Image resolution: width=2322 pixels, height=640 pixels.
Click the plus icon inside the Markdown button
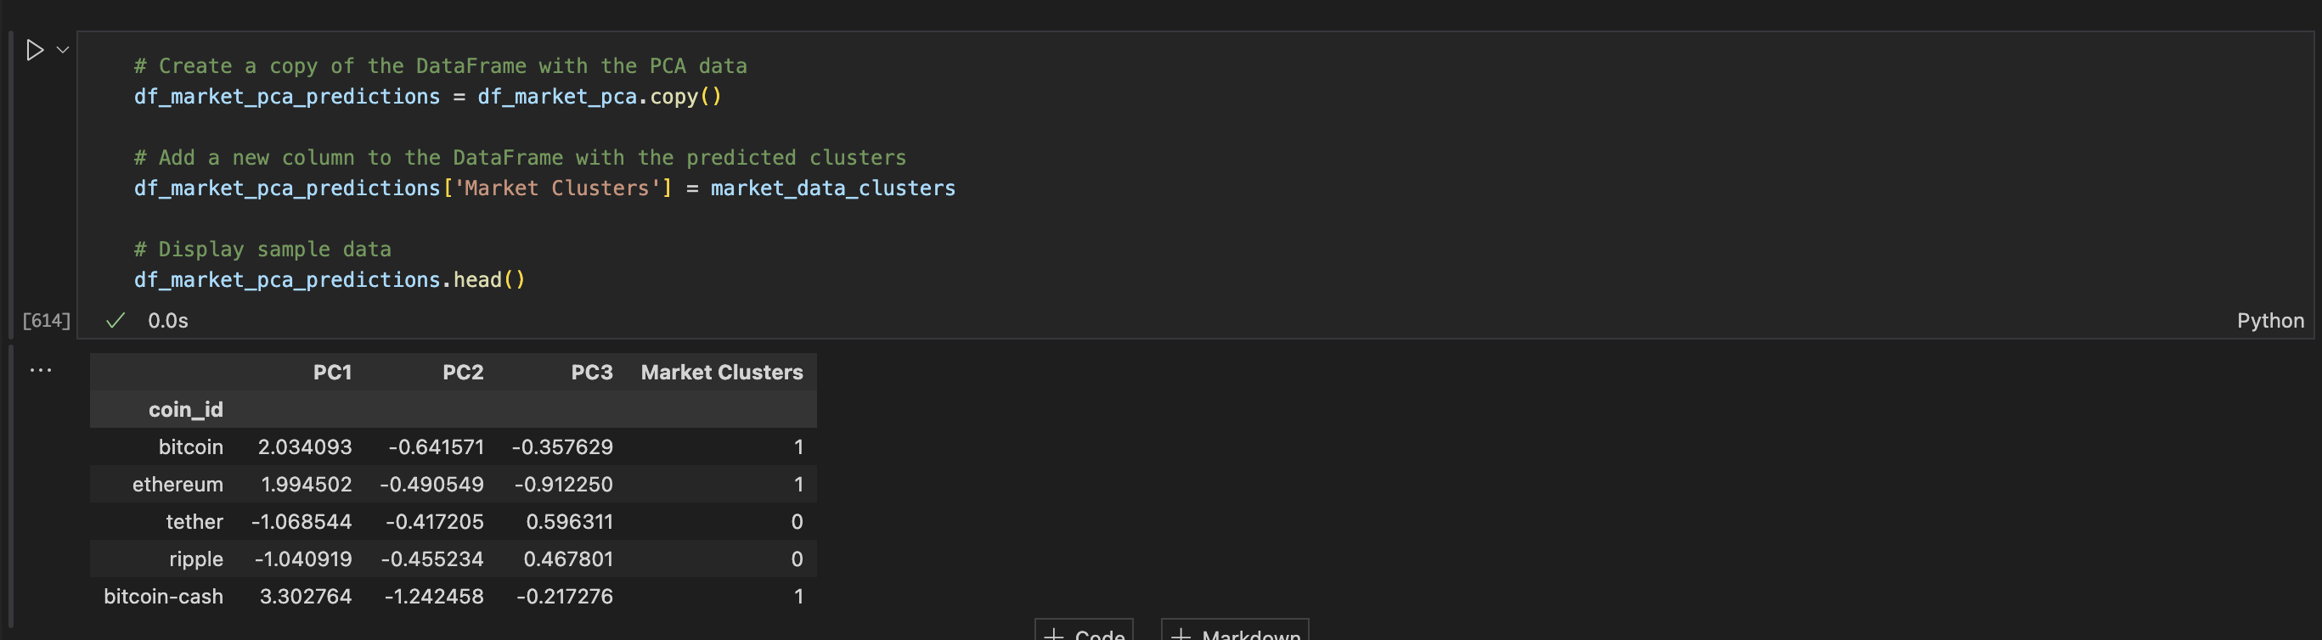(1181, 634)
